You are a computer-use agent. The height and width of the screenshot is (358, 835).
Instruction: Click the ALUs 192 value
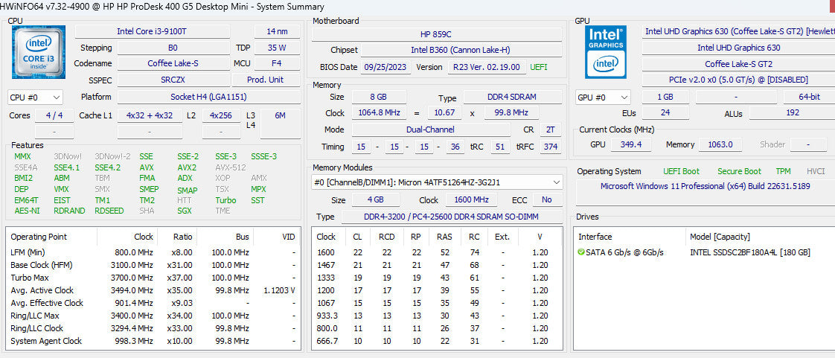tap(792, 113)
